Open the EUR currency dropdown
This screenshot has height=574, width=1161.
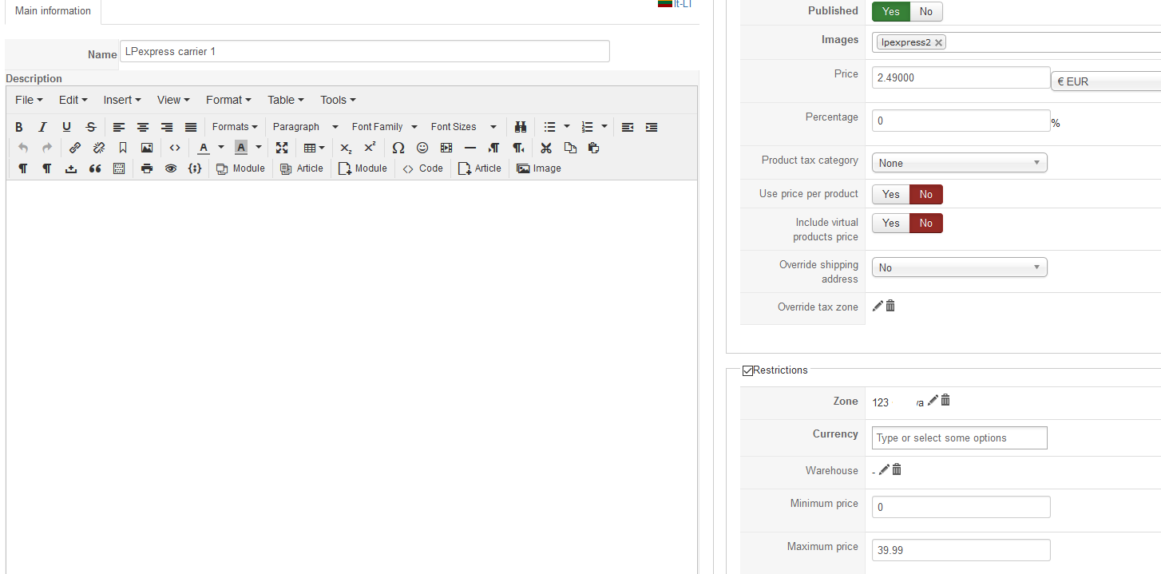click(1106, 81)
